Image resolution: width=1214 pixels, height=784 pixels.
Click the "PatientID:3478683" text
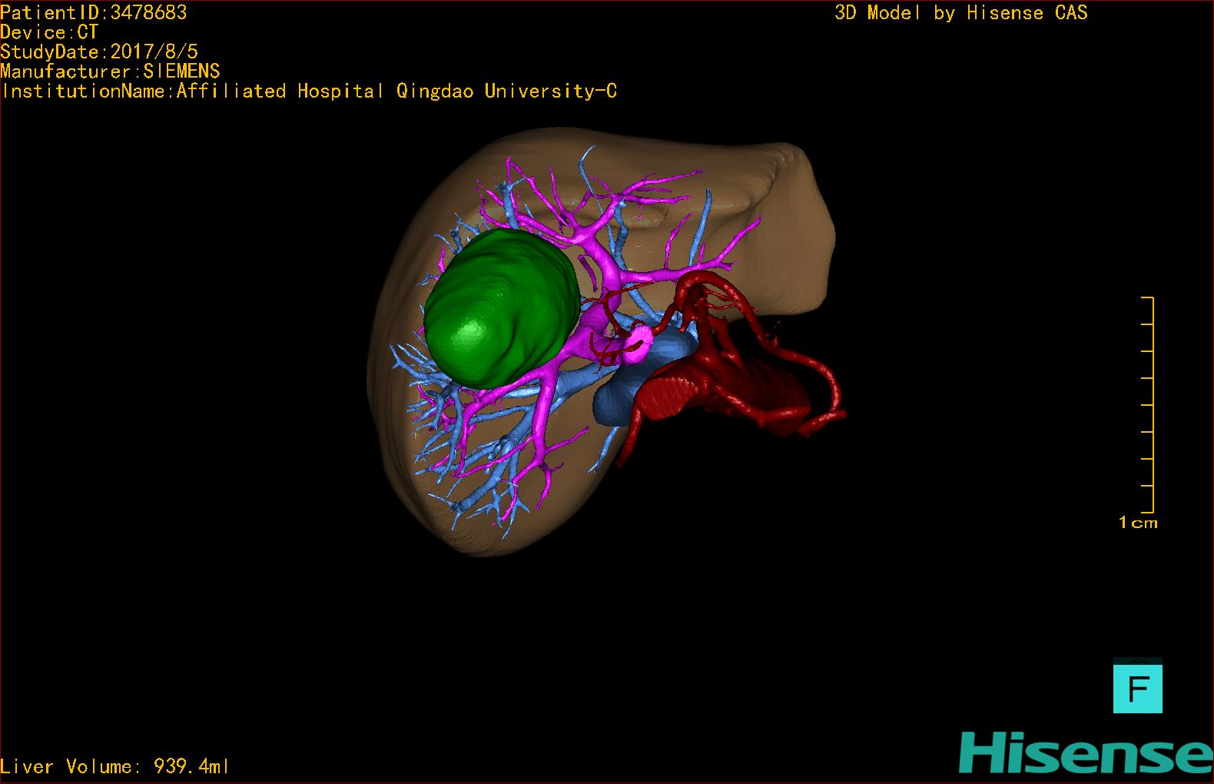pyautogui.click(x=94, y=12)
